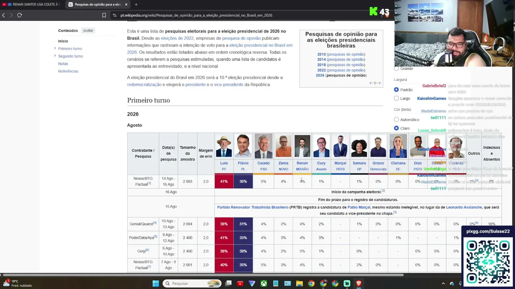Open the red YouTube taskbar app
515x289 pixels.
tap(240, 283)
